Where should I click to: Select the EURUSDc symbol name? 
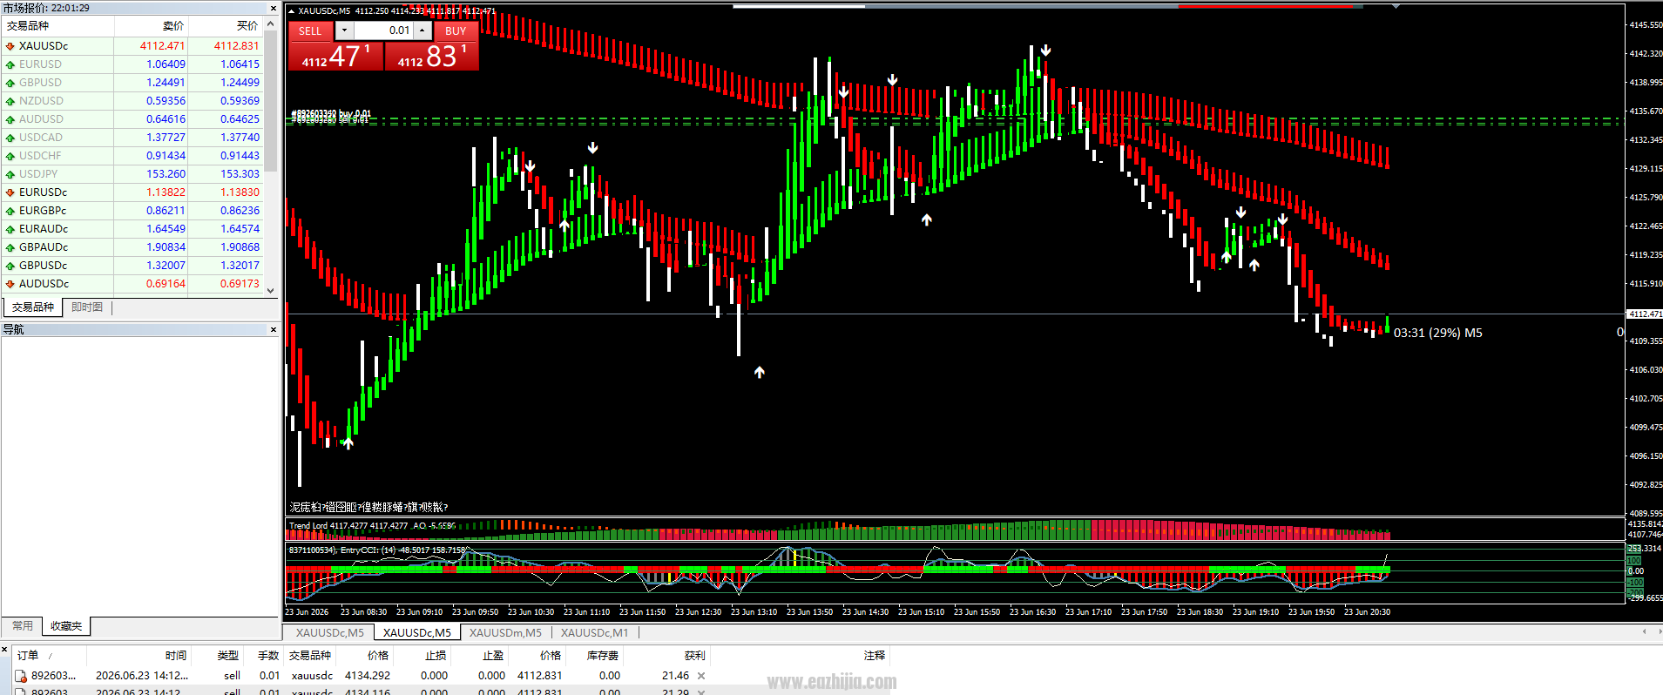(x=44, y=192)
